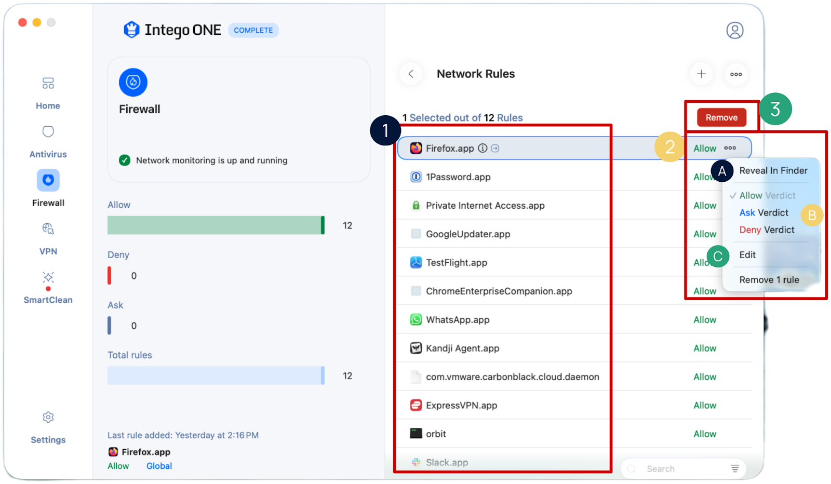Screen dimensions: 831x484
Task: Click the grey-blue Ask count bar
Action: [109, 326]
